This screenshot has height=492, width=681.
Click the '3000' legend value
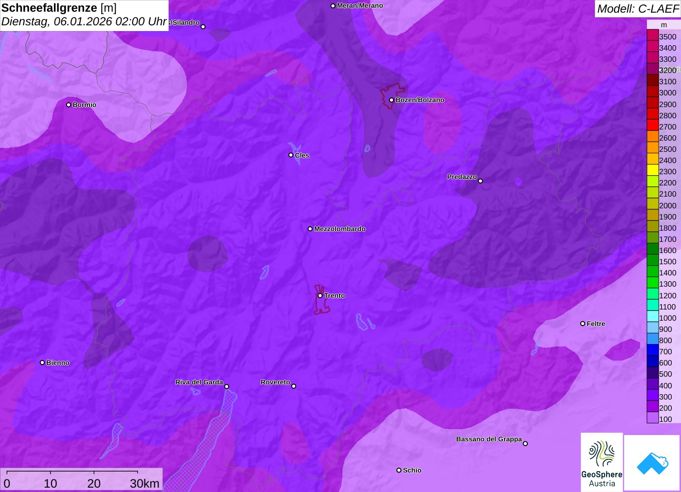[x=667, y=93]
